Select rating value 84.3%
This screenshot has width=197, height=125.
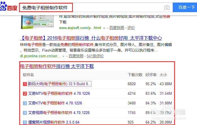151,103
